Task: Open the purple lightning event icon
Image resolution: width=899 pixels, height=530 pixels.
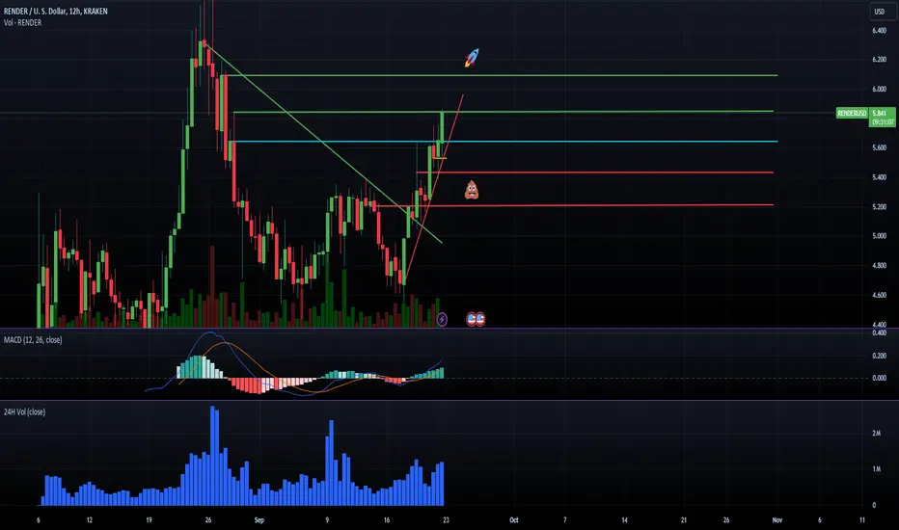Action: point(442,319)
